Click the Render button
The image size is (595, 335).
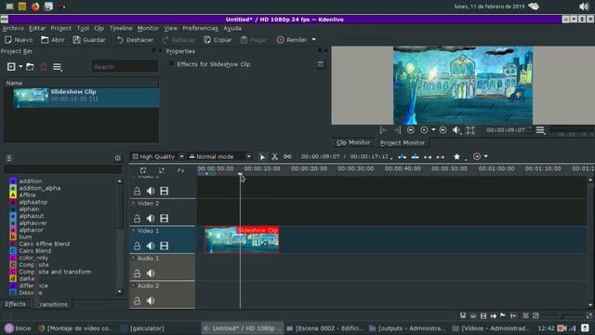coord(291,39)
